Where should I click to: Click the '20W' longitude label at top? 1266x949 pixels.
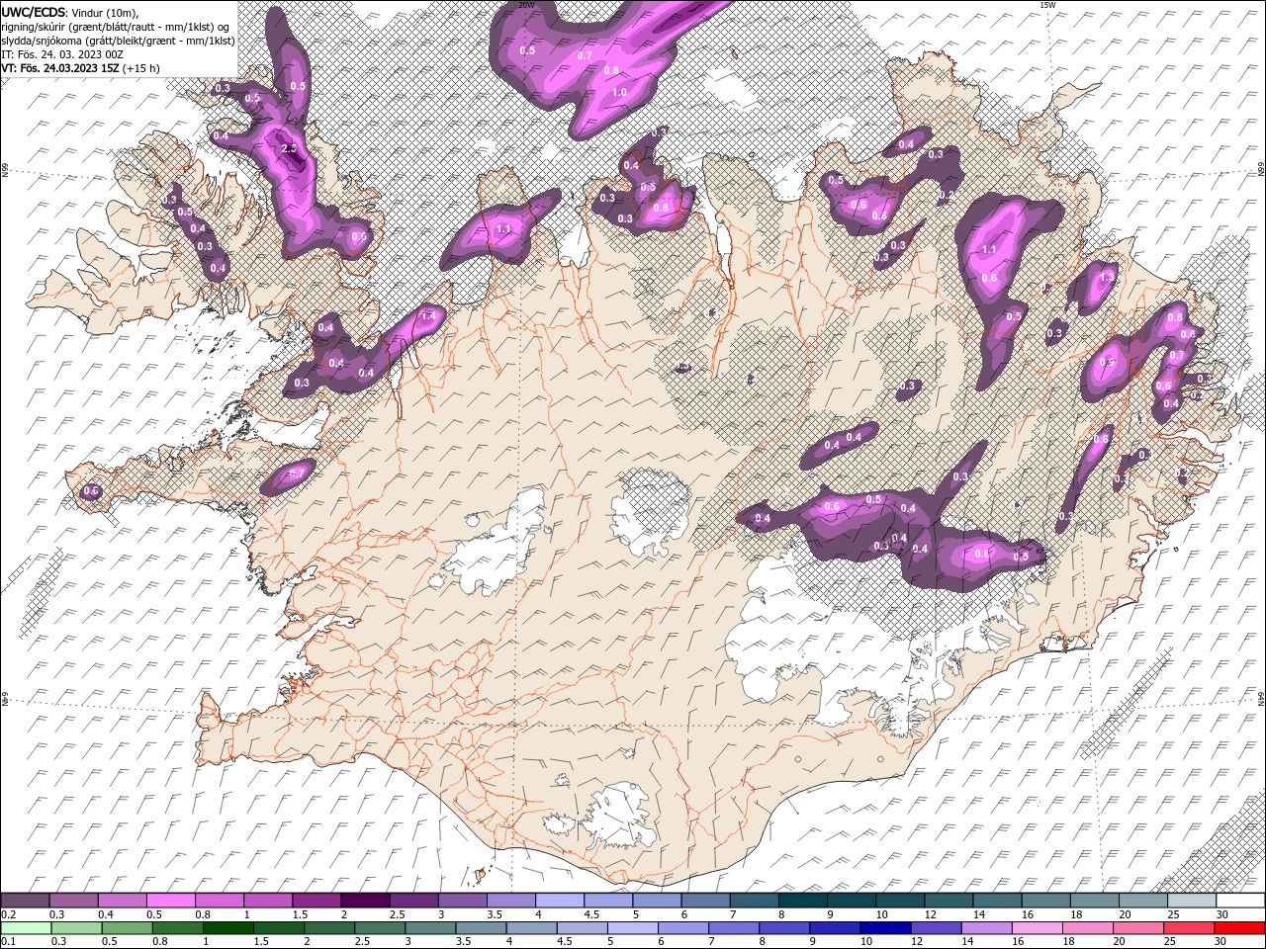(526, 5)
